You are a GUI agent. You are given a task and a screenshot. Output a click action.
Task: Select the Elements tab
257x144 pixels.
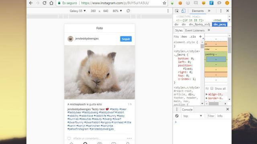click(198, 11)
